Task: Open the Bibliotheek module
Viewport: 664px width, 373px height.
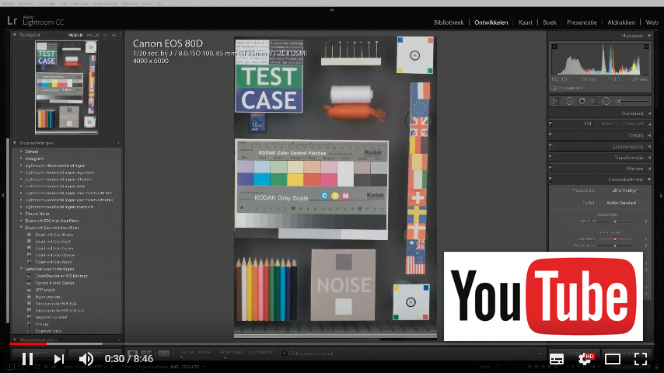Action: coord(449,23)
